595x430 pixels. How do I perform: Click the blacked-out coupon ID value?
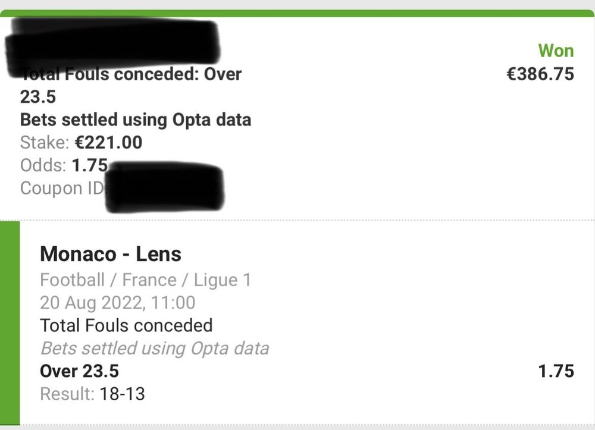(x=165, y=186)
